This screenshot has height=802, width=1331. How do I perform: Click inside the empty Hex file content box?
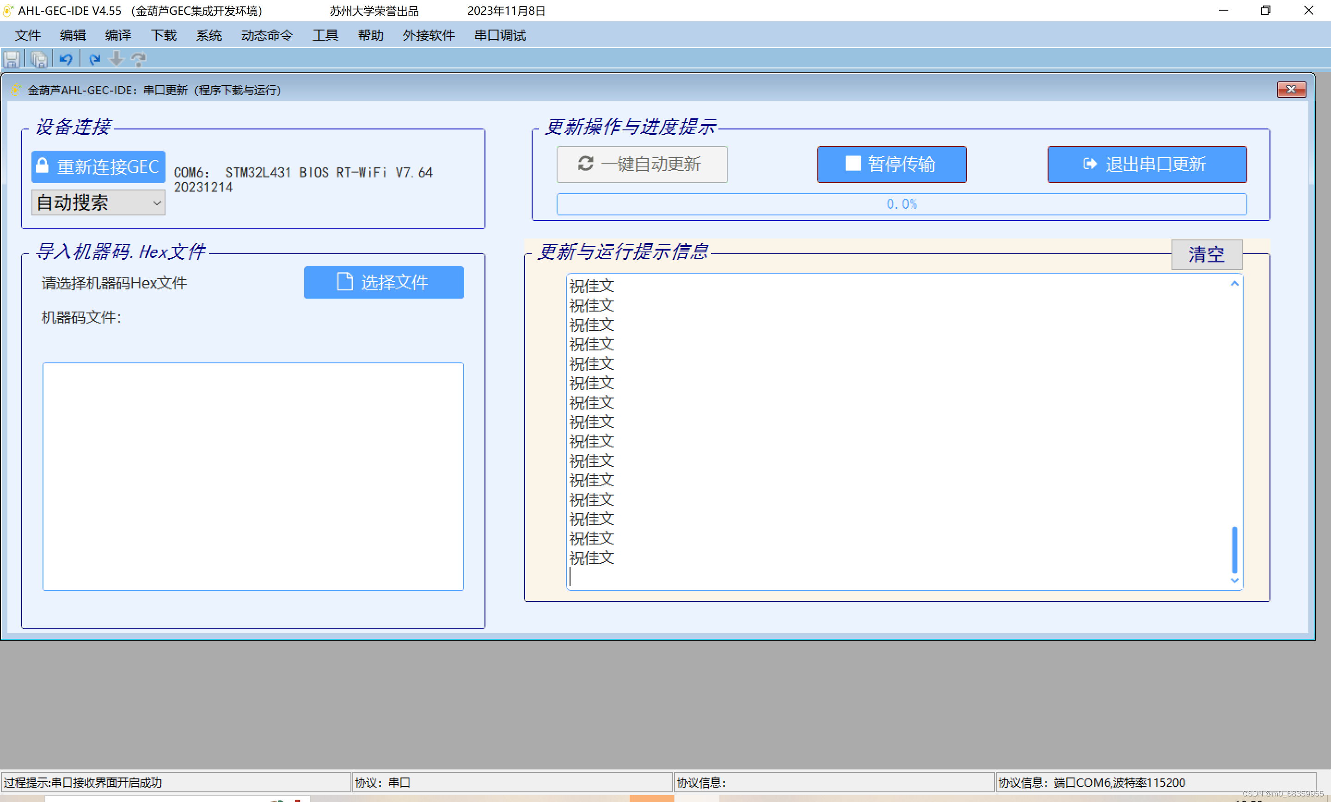(253, 476)
